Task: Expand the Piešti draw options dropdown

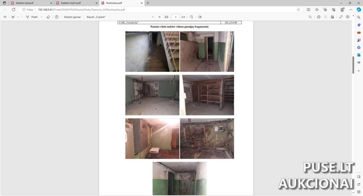Action: (41, 17)
